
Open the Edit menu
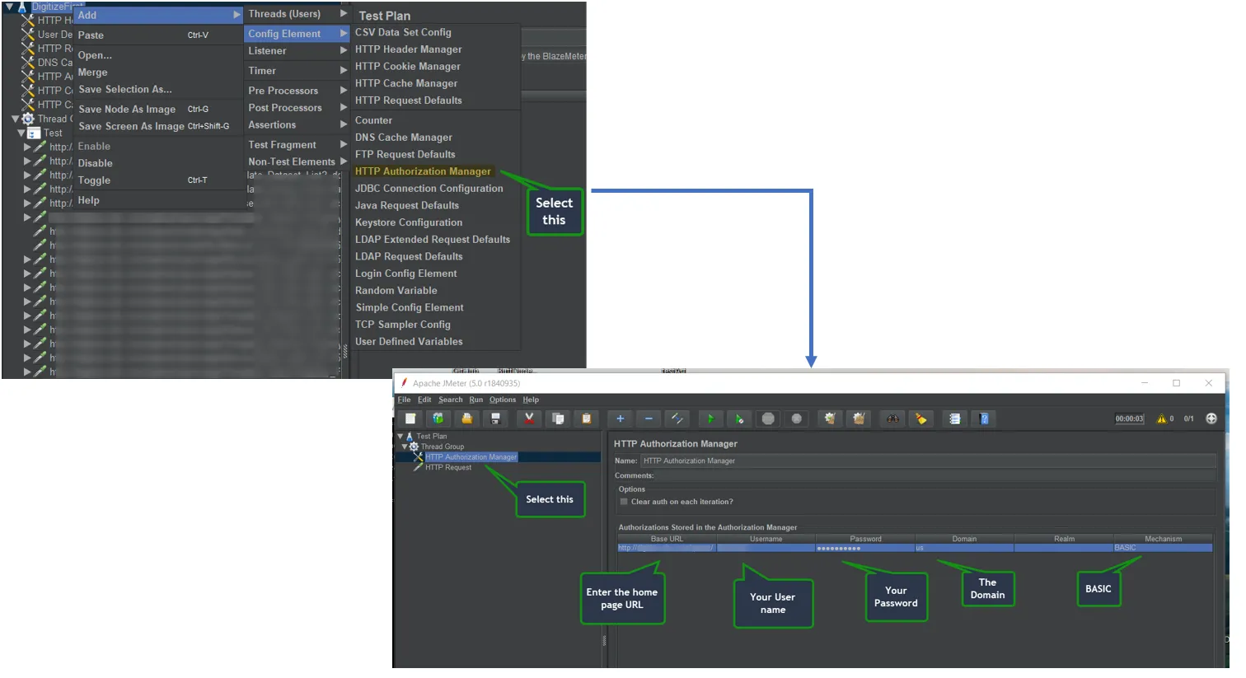click(424, 400)
